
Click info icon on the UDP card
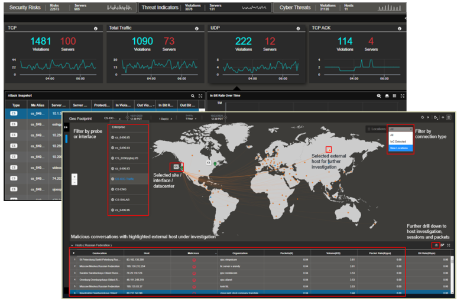pos(298,28)
